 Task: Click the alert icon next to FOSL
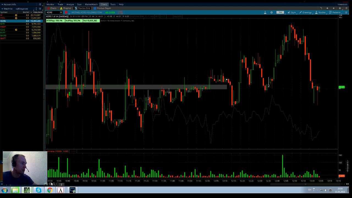pyautogui.click(x=16, y=18)
